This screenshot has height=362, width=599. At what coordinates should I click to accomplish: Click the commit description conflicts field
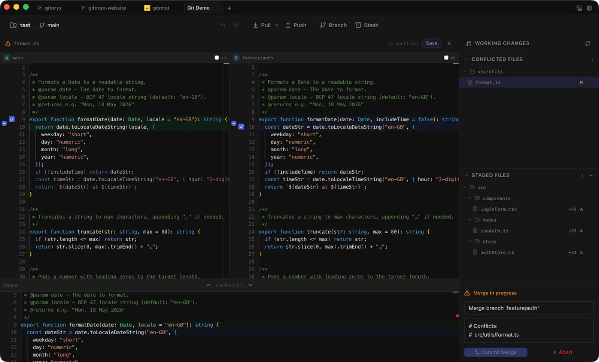point(529,331)
